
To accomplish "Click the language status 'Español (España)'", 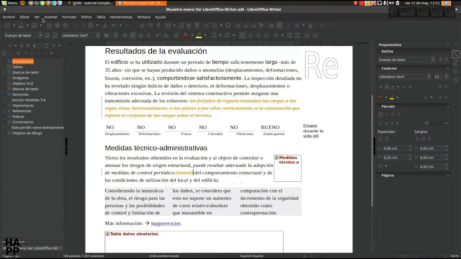I will pos(252,256).
